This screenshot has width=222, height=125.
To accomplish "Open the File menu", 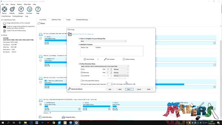I will tap(2, 5).
